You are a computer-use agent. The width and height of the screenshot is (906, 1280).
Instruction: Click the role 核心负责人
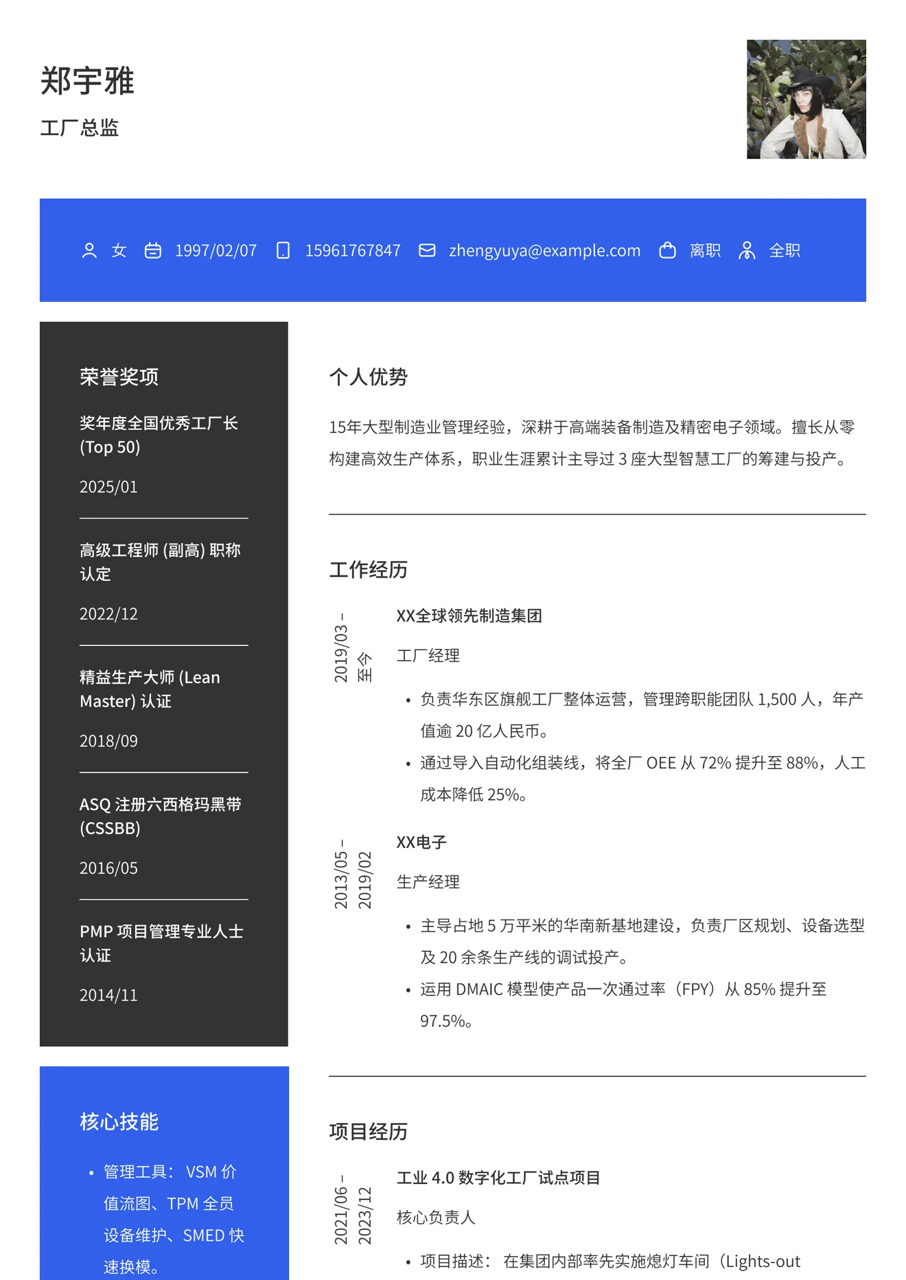pyautogui.click(x=436, y=1218)
